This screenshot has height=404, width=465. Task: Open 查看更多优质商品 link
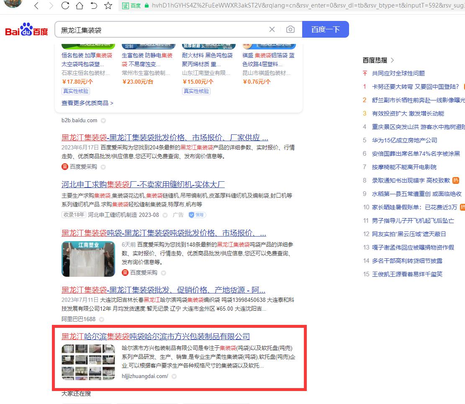(87, 103)
